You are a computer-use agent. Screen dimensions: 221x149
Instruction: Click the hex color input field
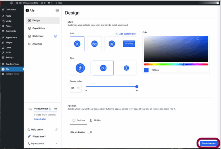[179, 70]
